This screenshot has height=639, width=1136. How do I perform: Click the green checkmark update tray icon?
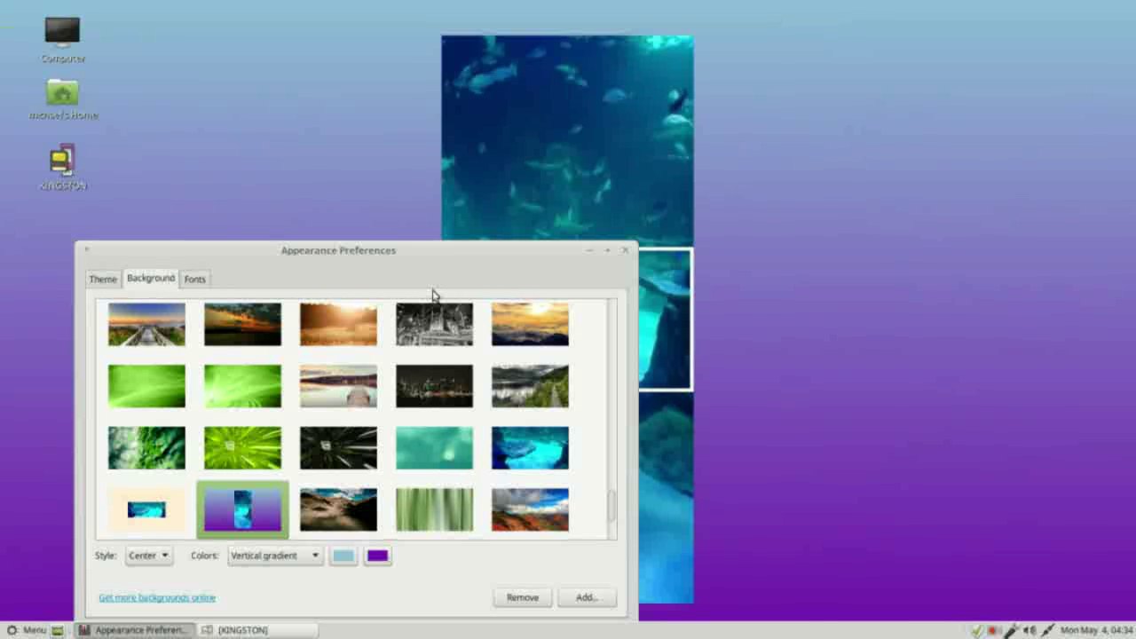coord(977,630)
